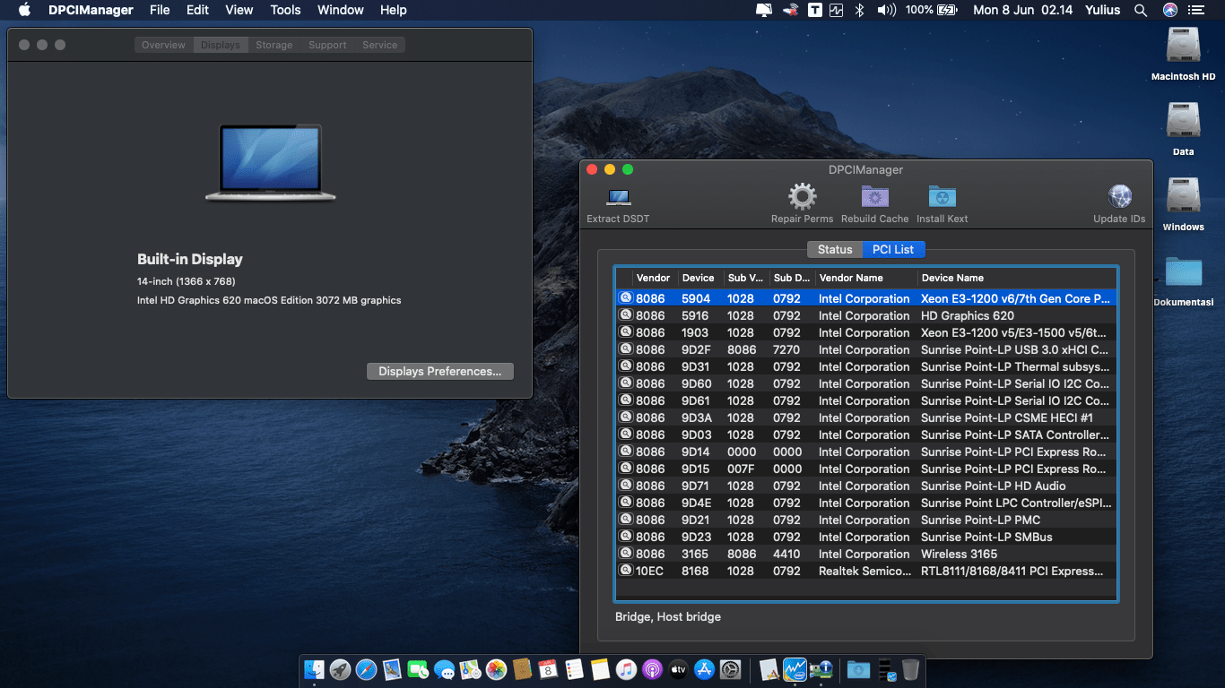The height and width of the screenshot is (688, 1225).
Task: Open Notification Center from menu bar
Action: point(1198,10)
